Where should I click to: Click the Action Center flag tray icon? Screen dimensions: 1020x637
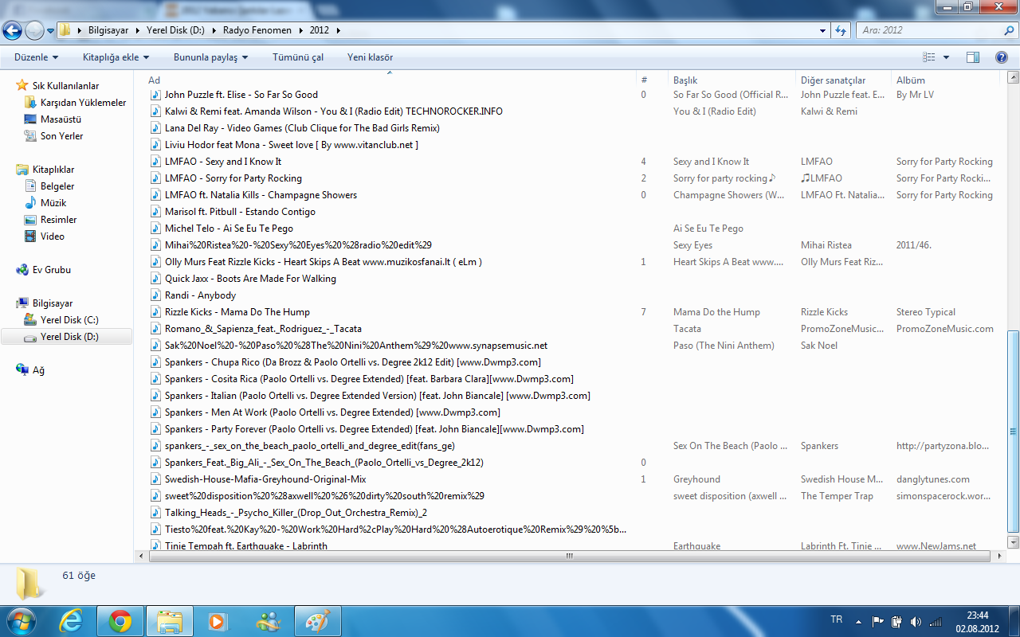pos(877,621)
